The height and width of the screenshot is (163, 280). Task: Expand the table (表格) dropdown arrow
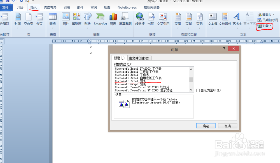tap(53, 28)
